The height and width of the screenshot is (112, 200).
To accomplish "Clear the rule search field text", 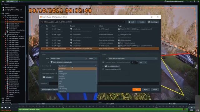I will [x=123, y=22].
